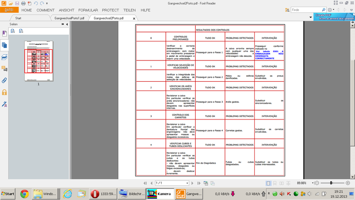Open the ANSICHT menu tab
Screen dimensions: 355x200
coord(66,10)
